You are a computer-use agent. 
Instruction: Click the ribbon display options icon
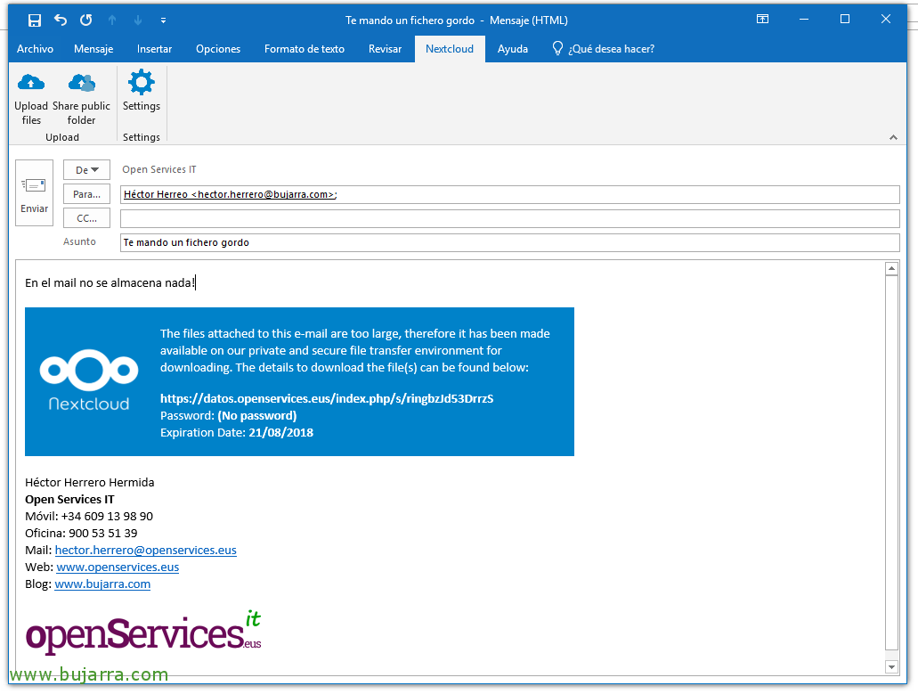(x=762, y=20)
